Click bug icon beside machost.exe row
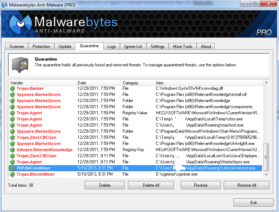 coord(12,125)
